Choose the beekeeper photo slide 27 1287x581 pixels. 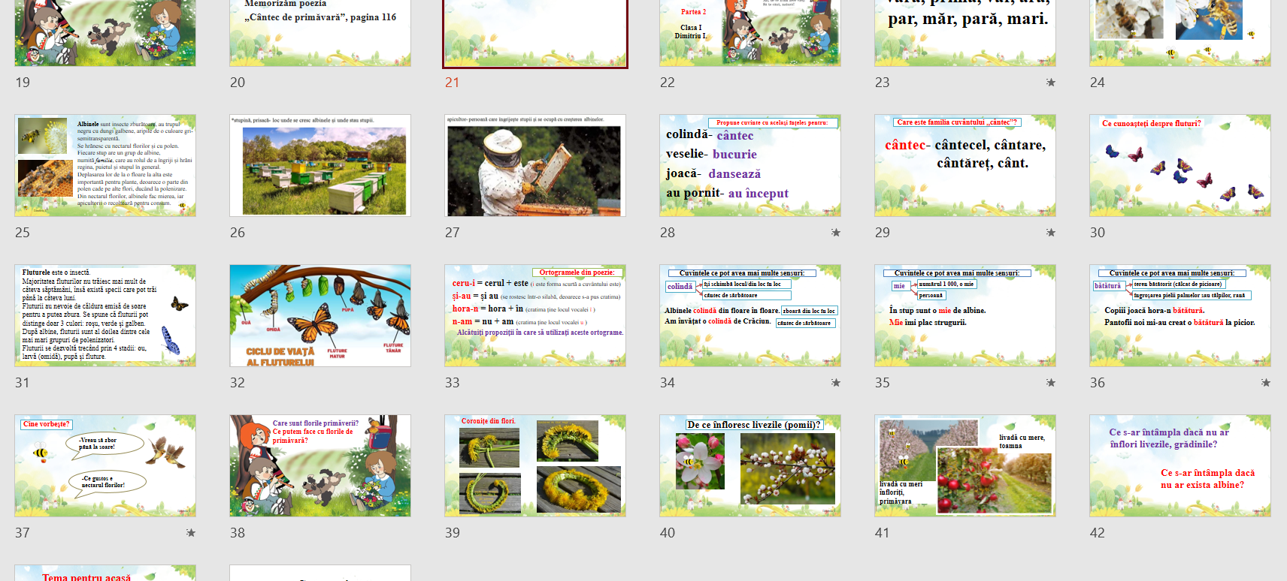(534, 165)
